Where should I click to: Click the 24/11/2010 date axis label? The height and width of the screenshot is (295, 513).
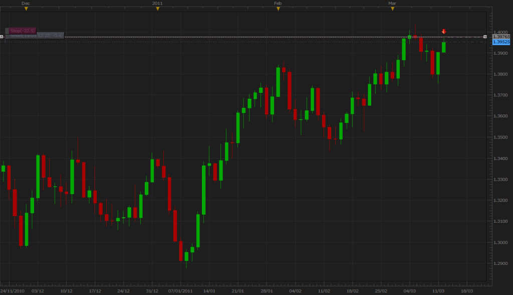(x=13, y=291)
